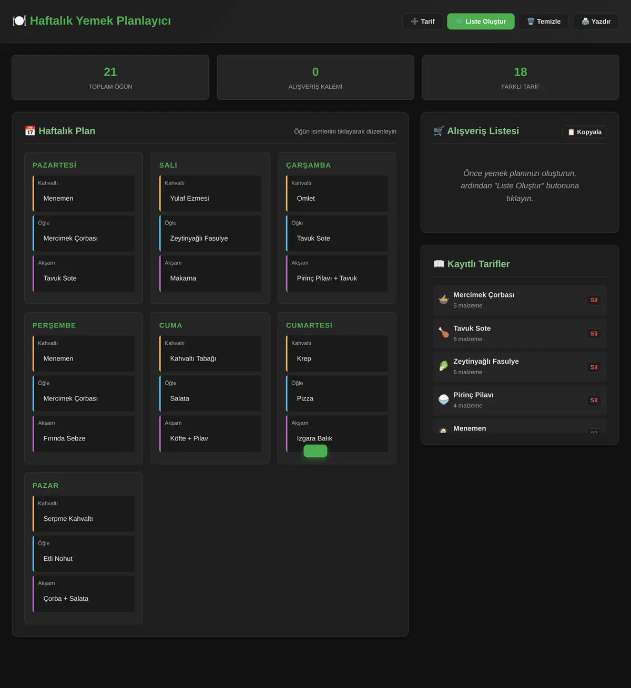Click the plate logo icon in the header

point(19,20)
